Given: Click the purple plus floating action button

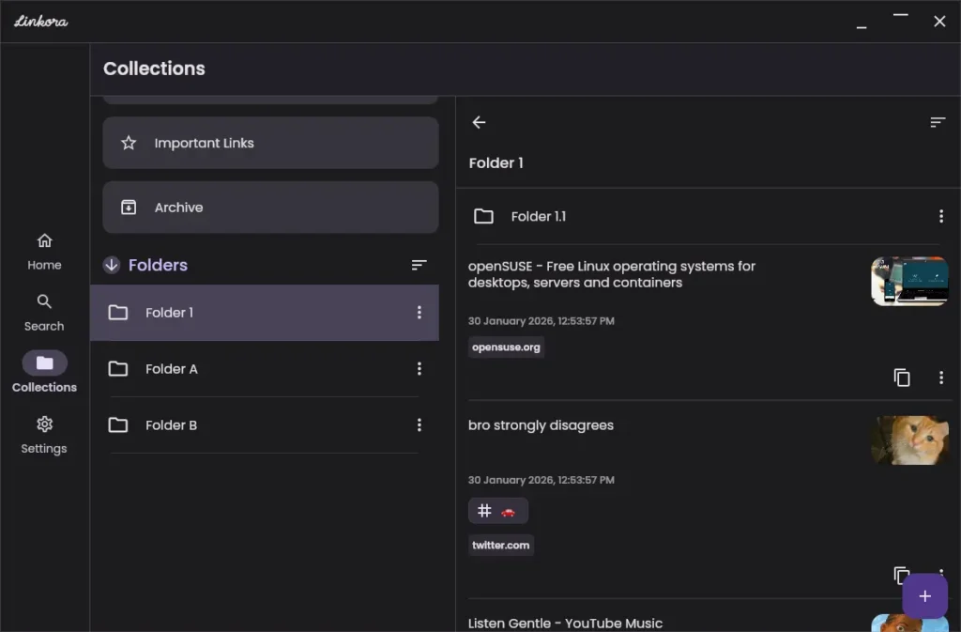Looking at the screenshot, I should tap(924, 595).
